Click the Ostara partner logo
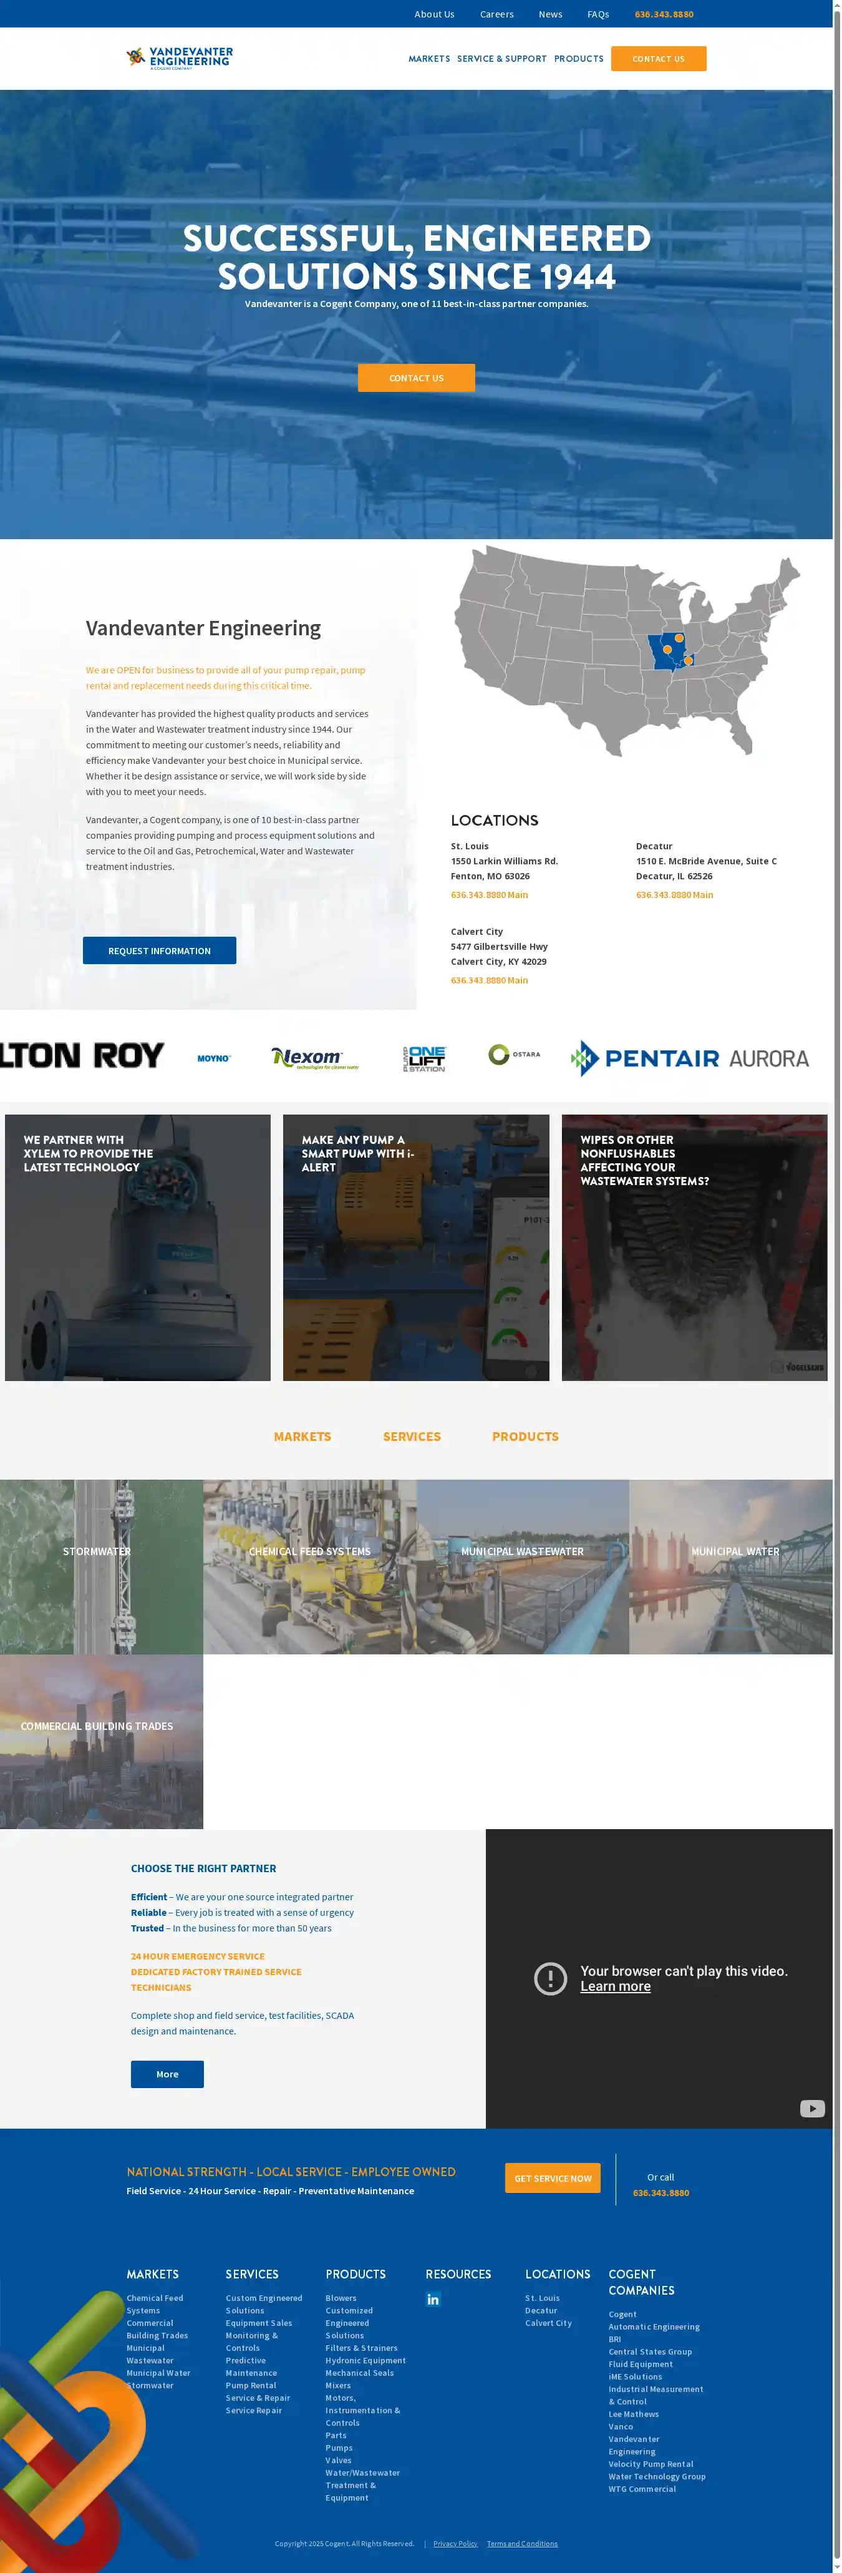 pos(515,1054)
